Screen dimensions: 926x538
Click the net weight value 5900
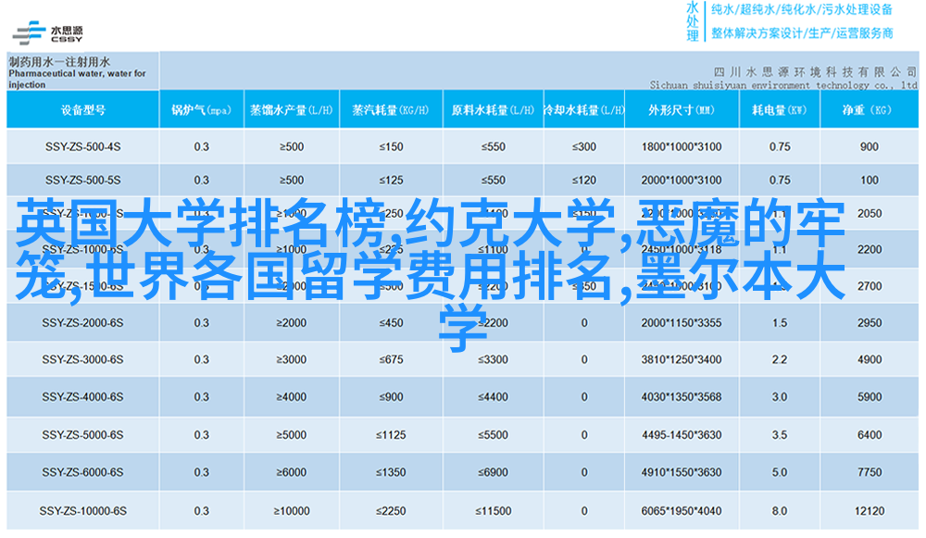click(x=870, y=397)
